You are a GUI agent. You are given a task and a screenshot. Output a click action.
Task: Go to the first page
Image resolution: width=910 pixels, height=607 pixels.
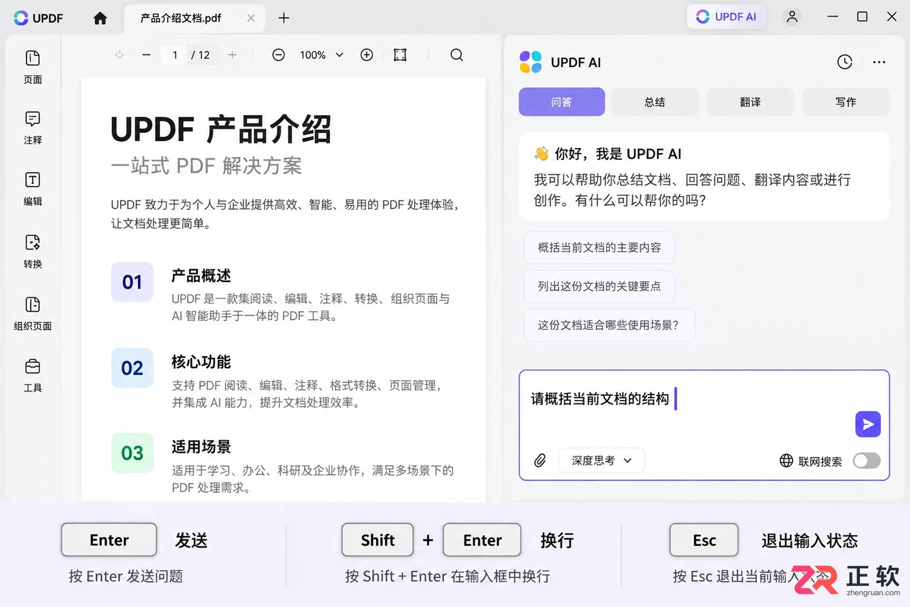[x=119, y=55]
